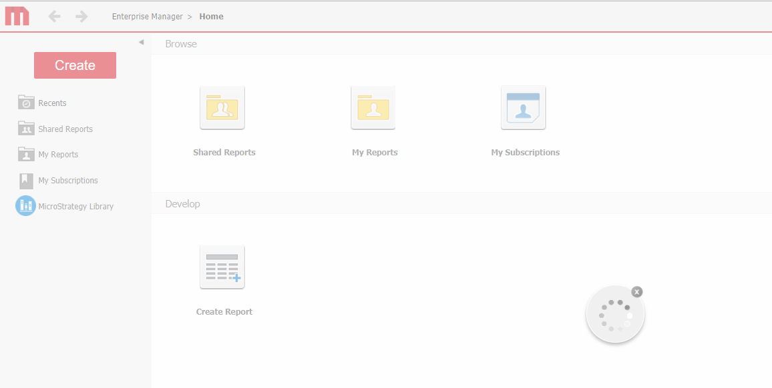Viewport: 772px width, 388px height.
Task: Select the Create Report tile
Action: 222,267
